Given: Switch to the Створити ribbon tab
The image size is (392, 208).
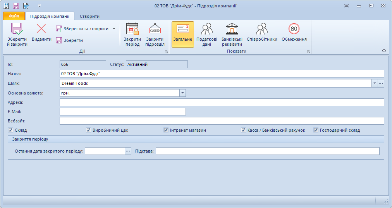Looking at the screenshot, I should pyautogui.click(x=89, y=16).
